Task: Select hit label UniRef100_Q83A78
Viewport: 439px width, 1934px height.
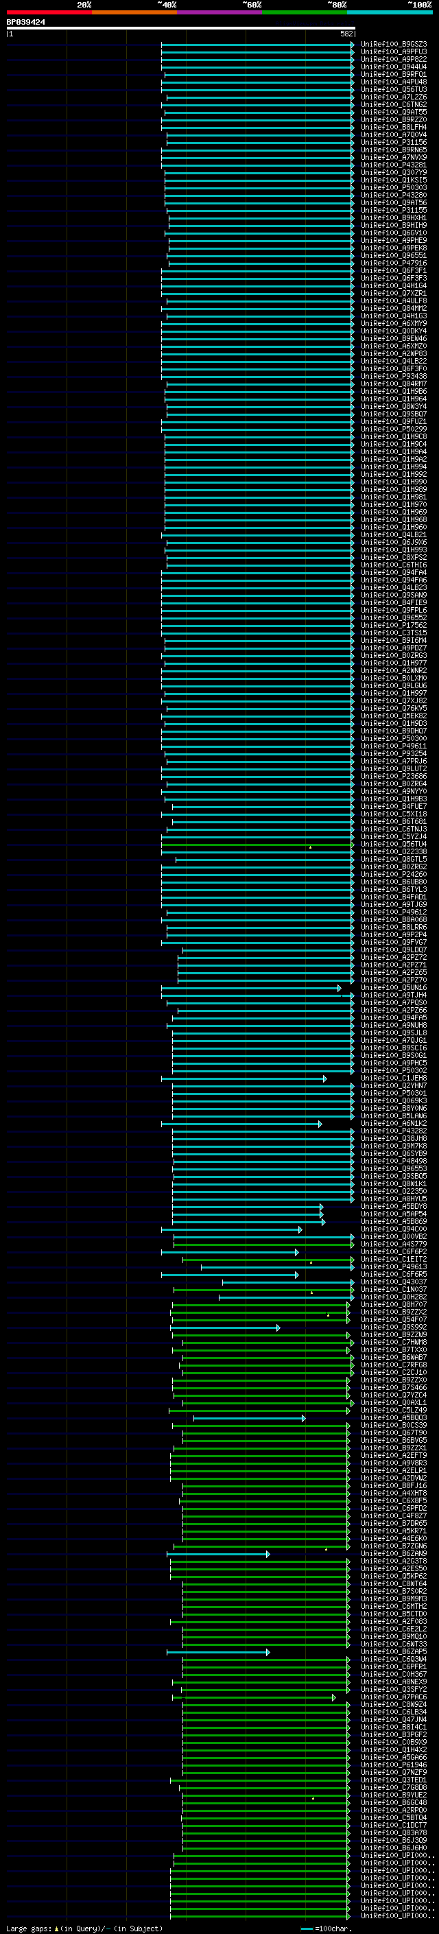Action: point(394,1832)
